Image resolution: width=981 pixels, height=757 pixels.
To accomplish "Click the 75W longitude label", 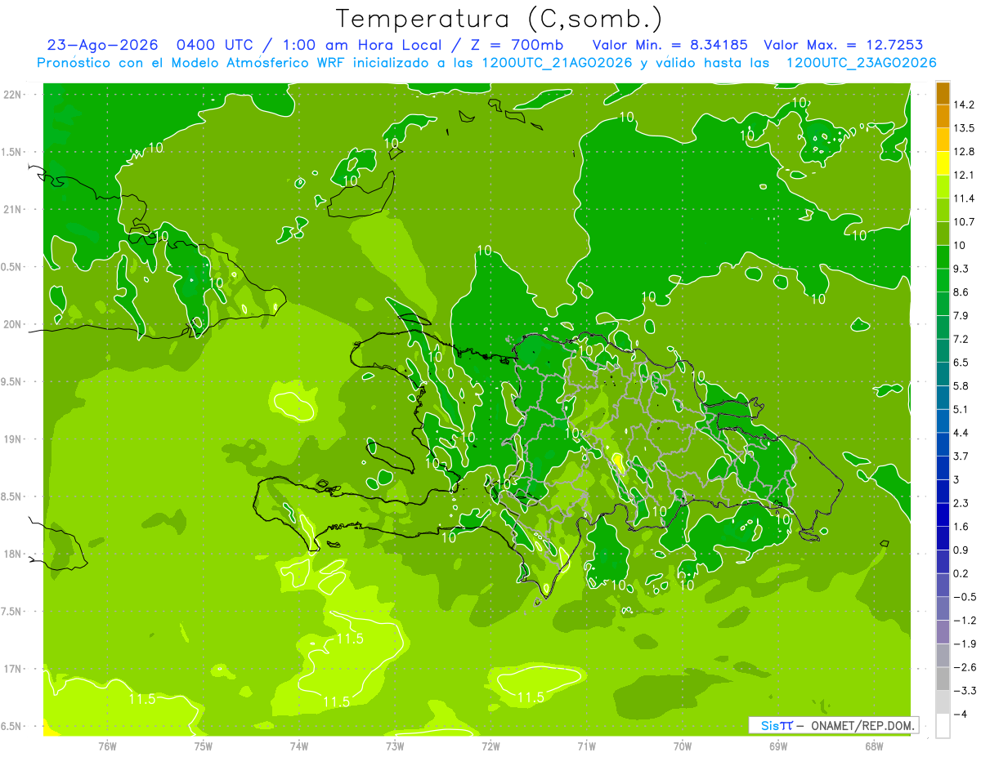I will 204,746.
